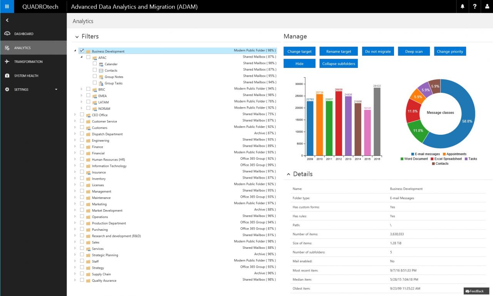
Task: Go to Transformation menu item
Action: (33, 62)
